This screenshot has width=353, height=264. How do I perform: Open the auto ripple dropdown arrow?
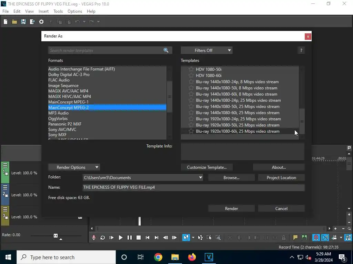click(x=341, y=238)
